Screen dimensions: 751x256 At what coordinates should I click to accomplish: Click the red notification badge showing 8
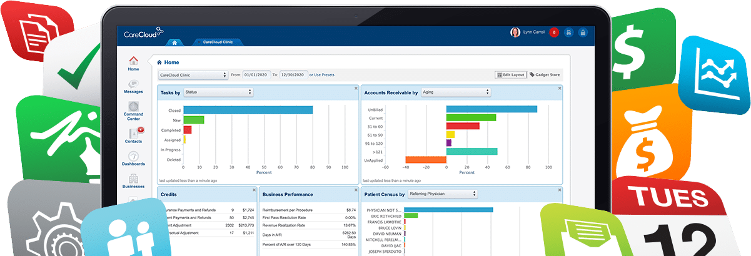pyautogui.click(x=553, y=32)
